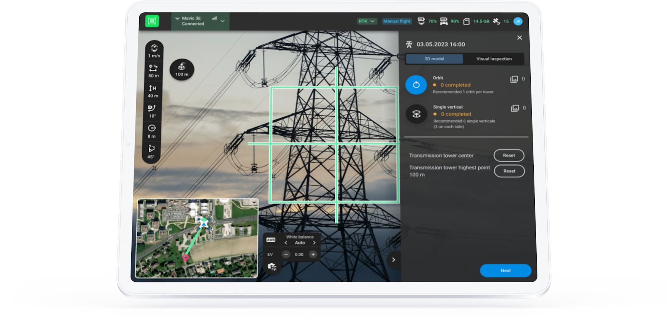Screen dimensions: 668x335
Task: Expand the Mavic 3E connection dropdown
Action: coord(222,21)
